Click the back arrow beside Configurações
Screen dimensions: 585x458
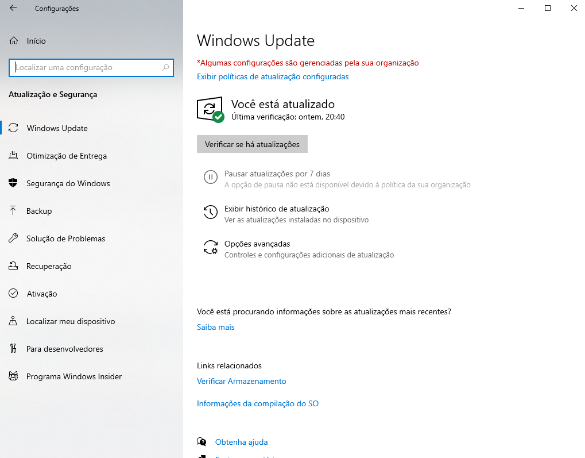click(x=13, y=8)
